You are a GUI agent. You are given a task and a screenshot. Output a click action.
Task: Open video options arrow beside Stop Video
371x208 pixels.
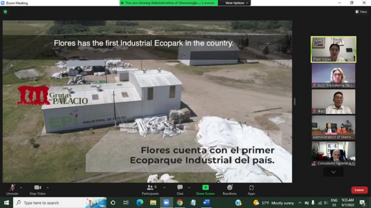(48, 188)
